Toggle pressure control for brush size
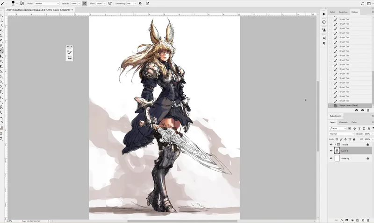 point(147,3)
